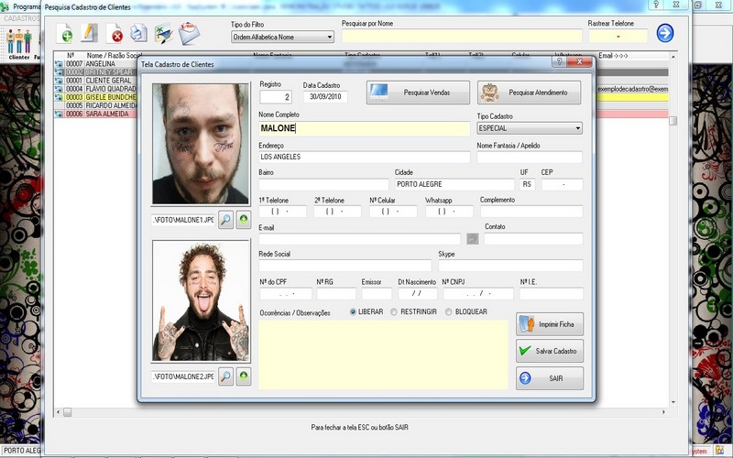Click the Nº Celular field
Viewport: 733px width, 458px height.
pos(393,212)
